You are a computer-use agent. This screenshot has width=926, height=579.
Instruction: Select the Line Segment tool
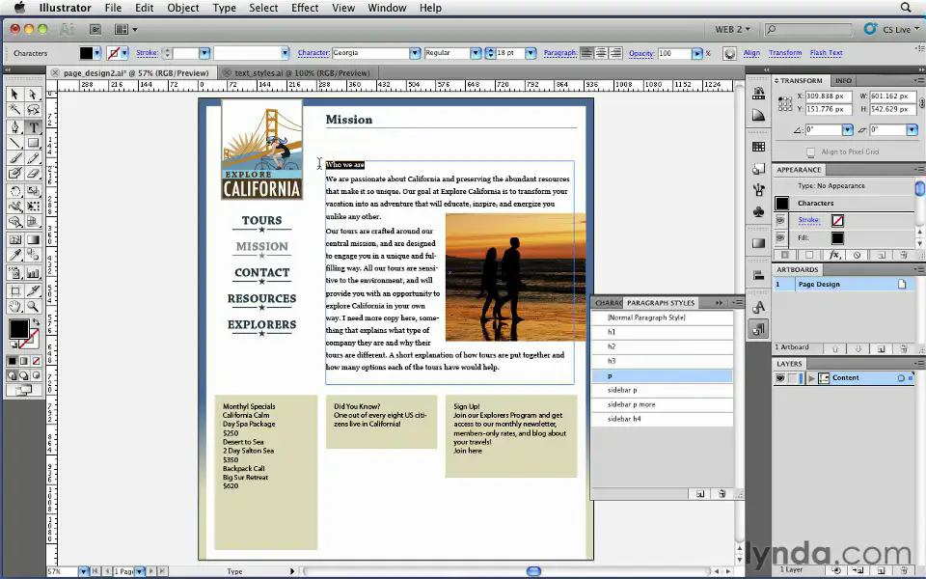14,143
